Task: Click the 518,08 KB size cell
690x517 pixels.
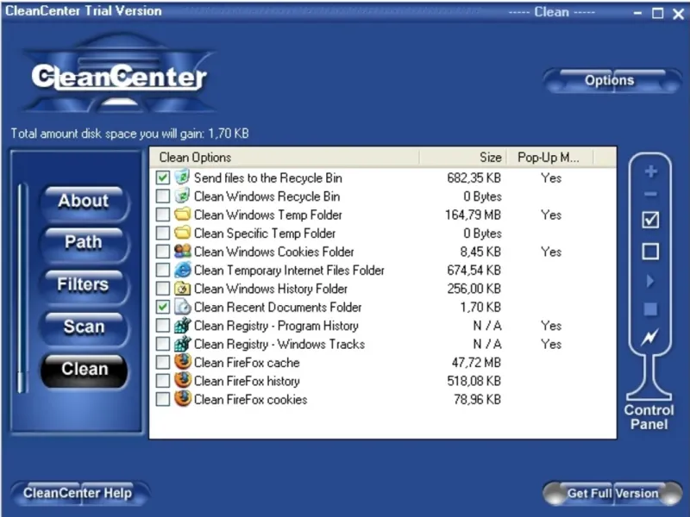Action: click(474, 381)
